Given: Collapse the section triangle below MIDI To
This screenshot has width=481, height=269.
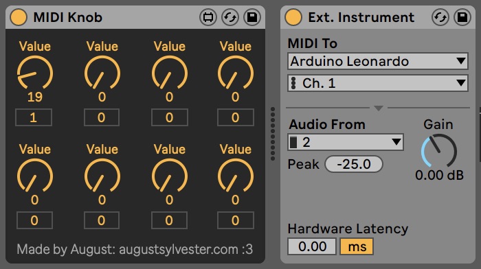Looking at the screenshot, I should click(379, 108).
